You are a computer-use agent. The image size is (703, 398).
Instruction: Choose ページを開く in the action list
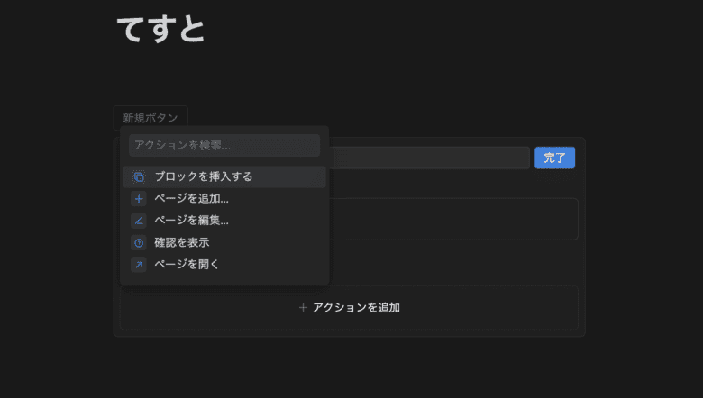point(187,265)
